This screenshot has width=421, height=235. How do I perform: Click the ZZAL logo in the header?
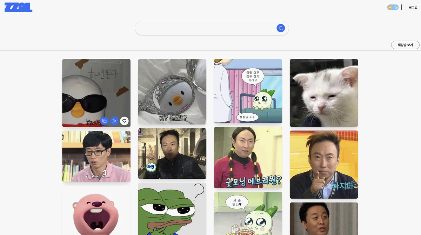18,7
